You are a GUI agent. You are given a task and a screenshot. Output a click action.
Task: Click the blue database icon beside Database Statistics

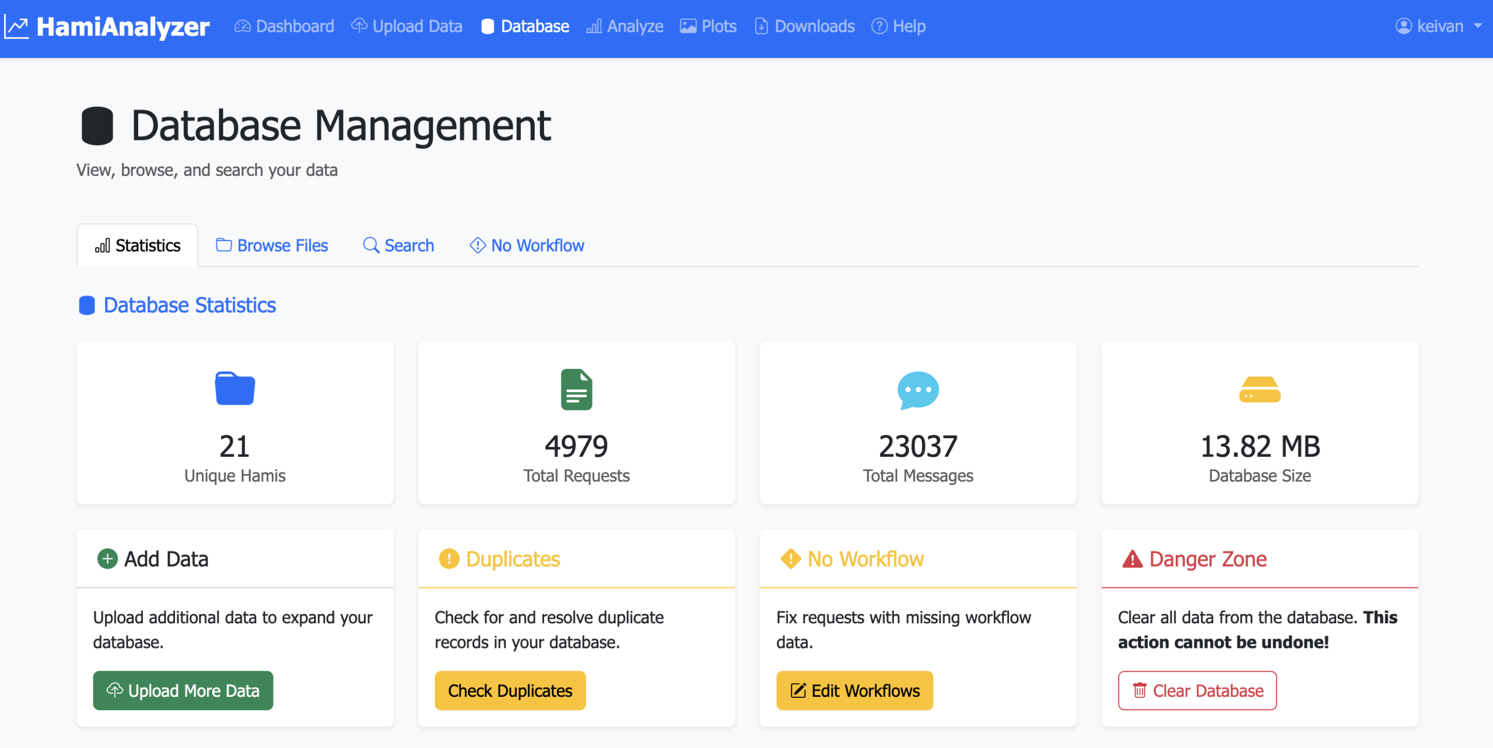pyautogui.click(x=87, y=305)
